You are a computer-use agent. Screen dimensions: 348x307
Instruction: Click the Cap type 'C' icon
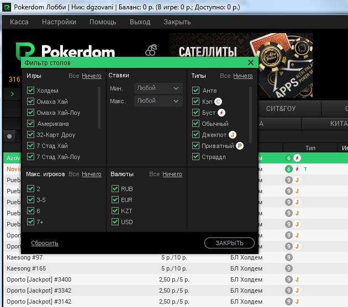point(218,102)
